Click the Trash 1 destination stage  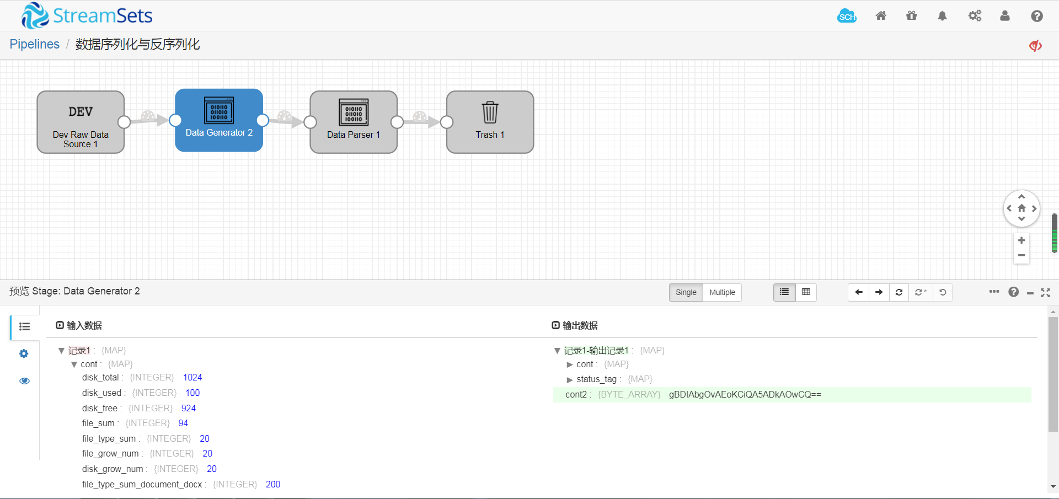(489, 122)
